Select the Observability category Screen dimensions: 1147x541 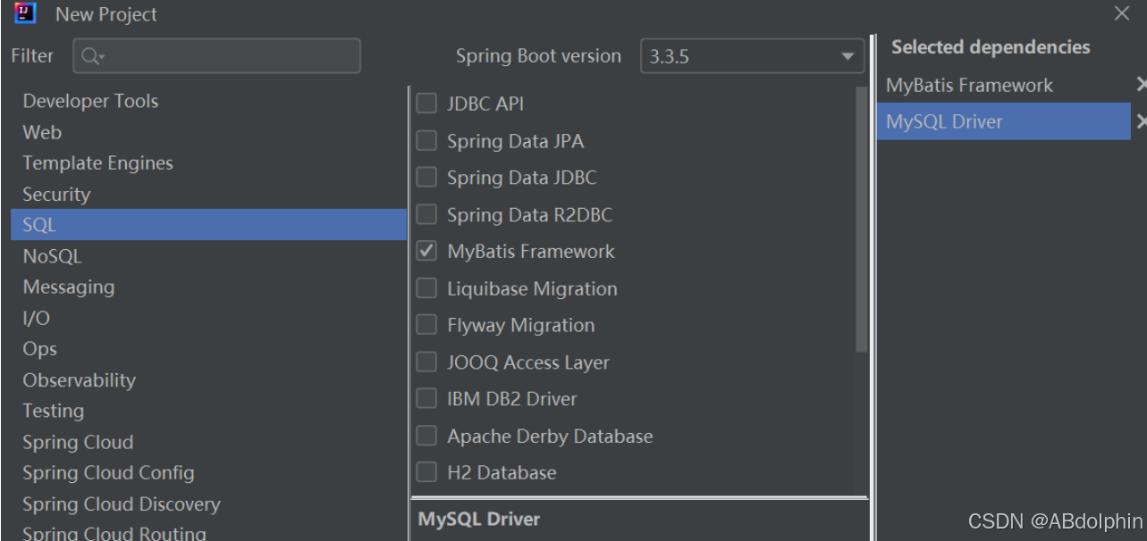pyautogui.click(x=208, y=380)
